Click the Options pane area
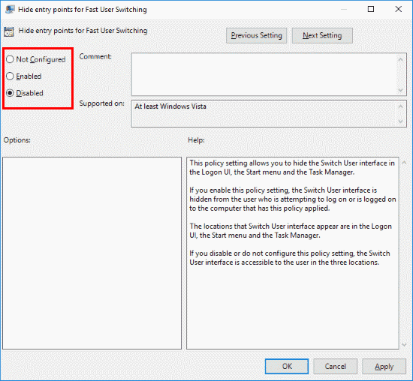Viewport: 413px width, 381px height. (92, 253)
